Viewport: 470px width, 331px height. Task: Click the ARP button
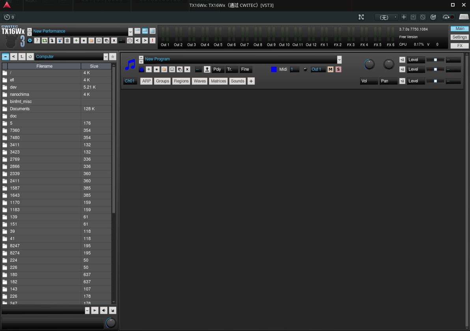pos(146,81)
